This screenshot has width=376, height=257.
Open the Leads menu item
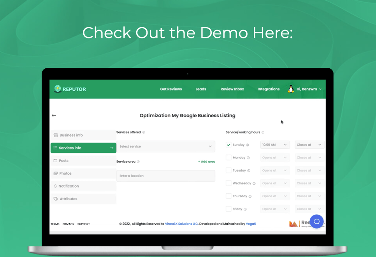tap(201, 89)
